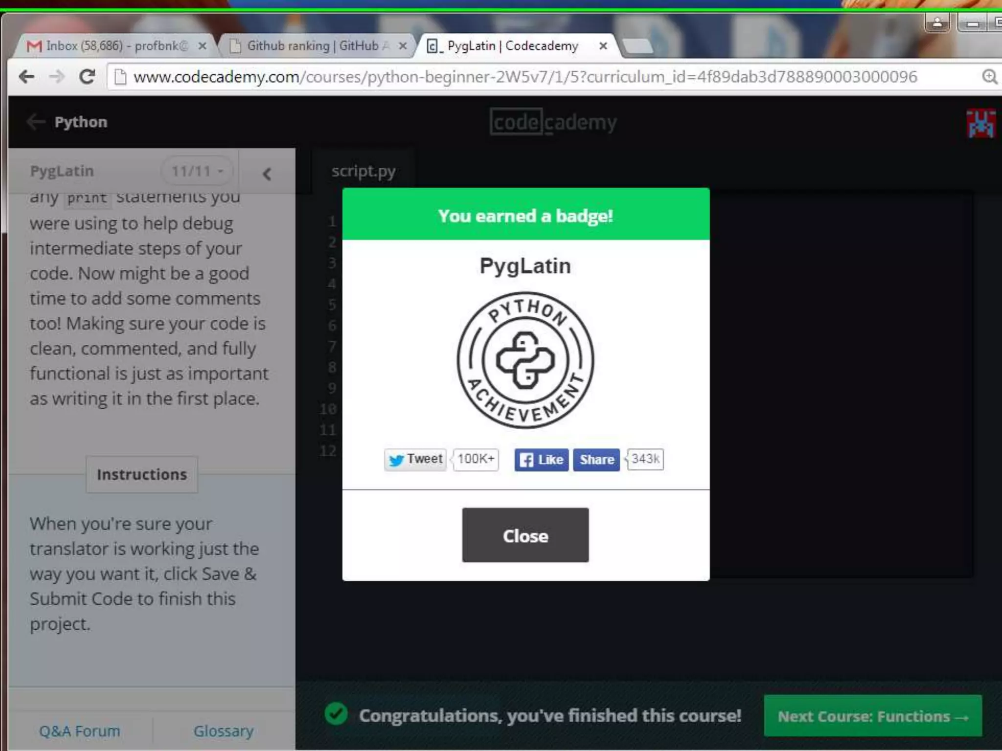Image resolution: width=1002 pixels, height=751 pixels.
Task: Click the Gmail favicon on Inbox tab
Action: coord(34,46)
